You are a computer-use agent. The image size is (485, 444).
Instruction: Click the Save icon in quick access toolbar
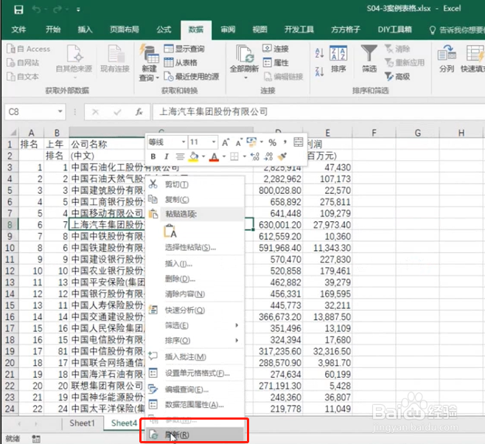click(x=18, y=10)
